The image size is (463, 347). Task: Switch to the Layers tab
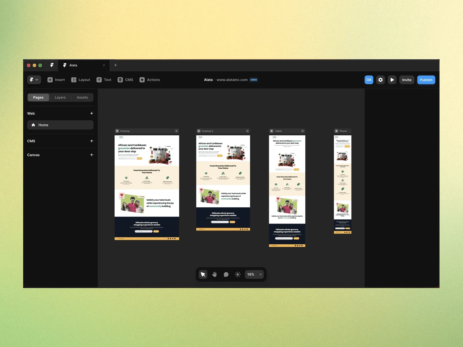pyautogui.click(x=60, y=97)
